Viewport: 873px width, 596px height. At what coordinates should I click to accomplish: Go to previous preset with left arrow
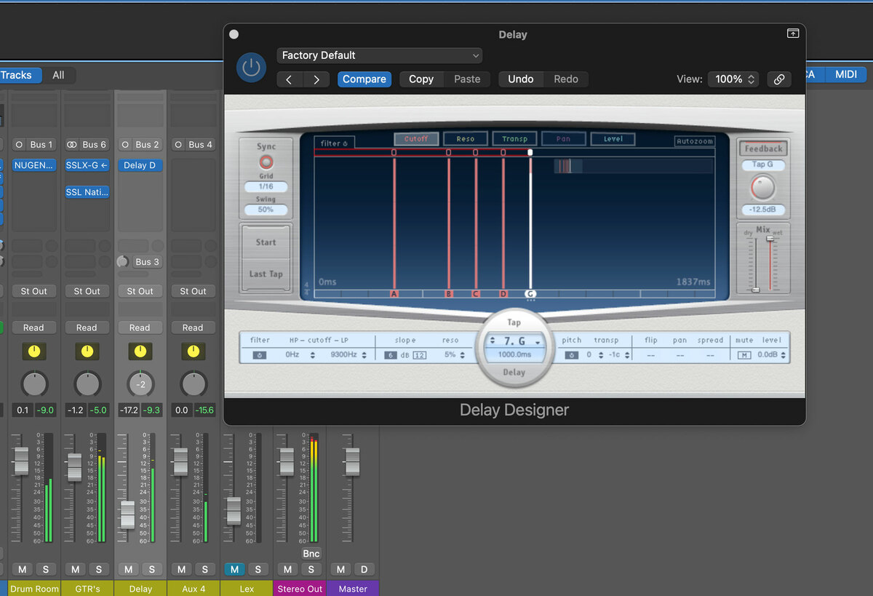[x=289, y=79]
